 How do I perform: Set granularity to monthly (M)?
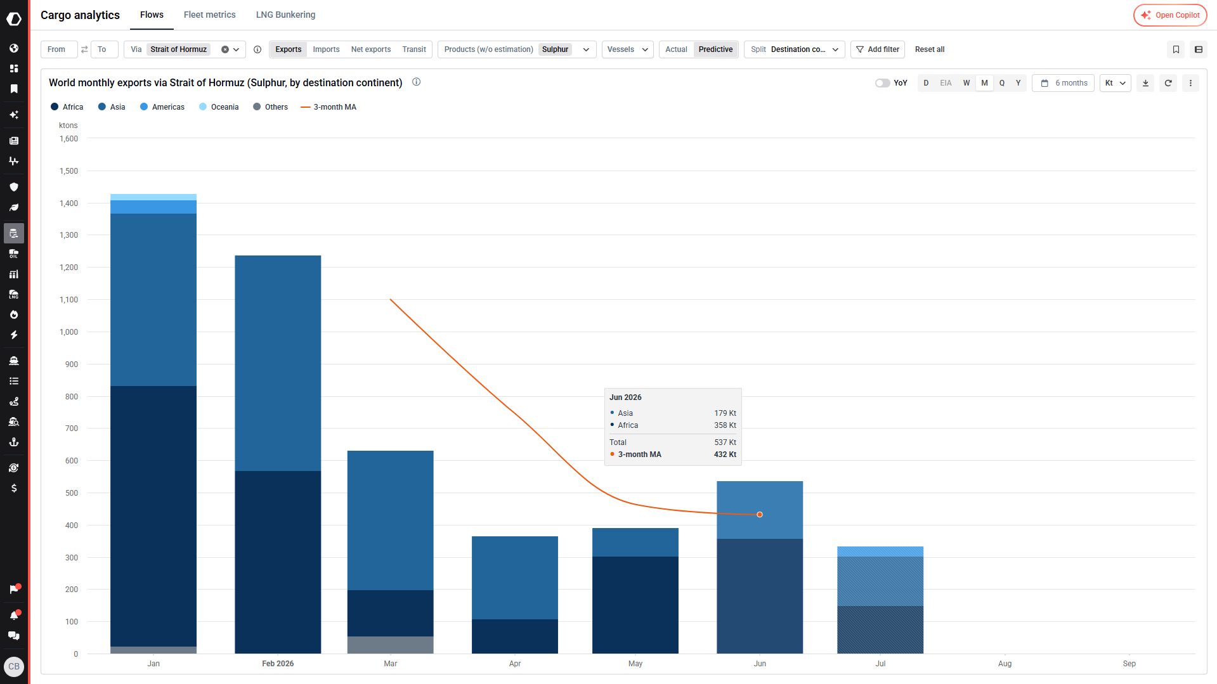click(x=984, y=83)
